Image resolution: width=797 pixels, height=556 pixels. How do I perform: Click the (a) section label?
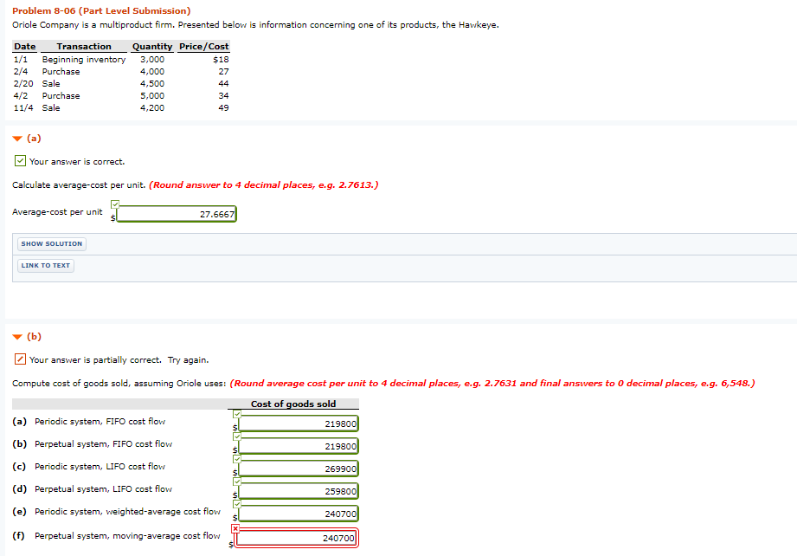(x=34, y=139)
